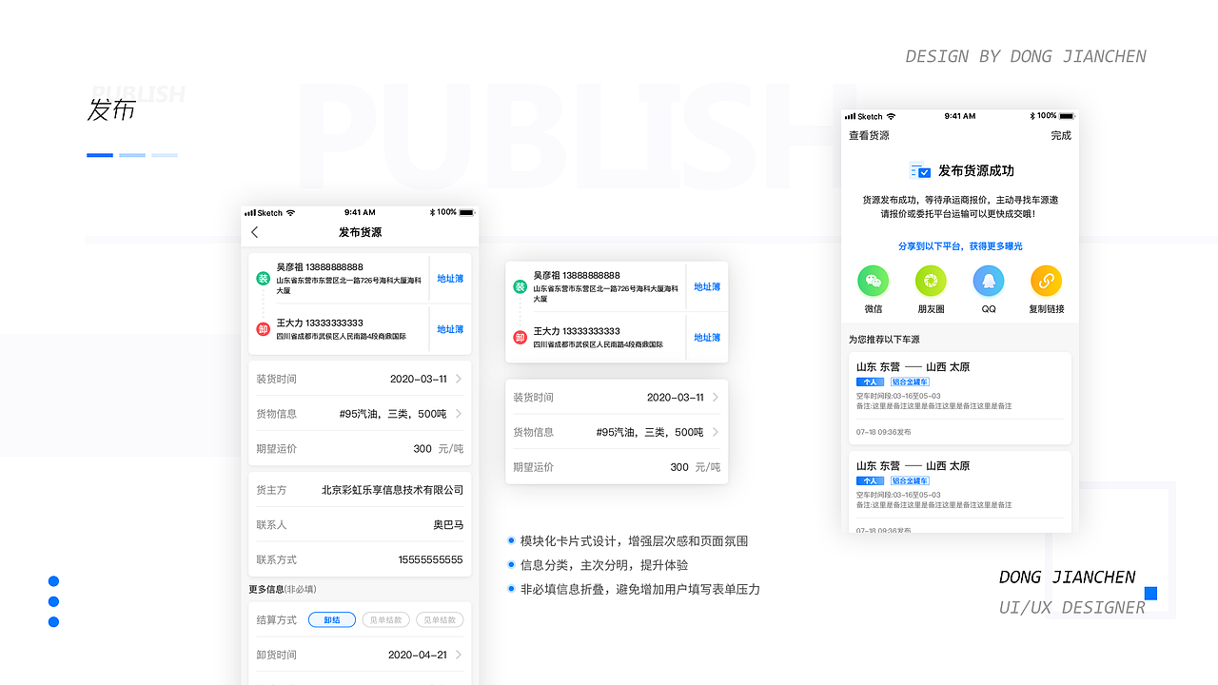Tap #95汽油，三类，500吨 value in middle card

coord(650,432)
